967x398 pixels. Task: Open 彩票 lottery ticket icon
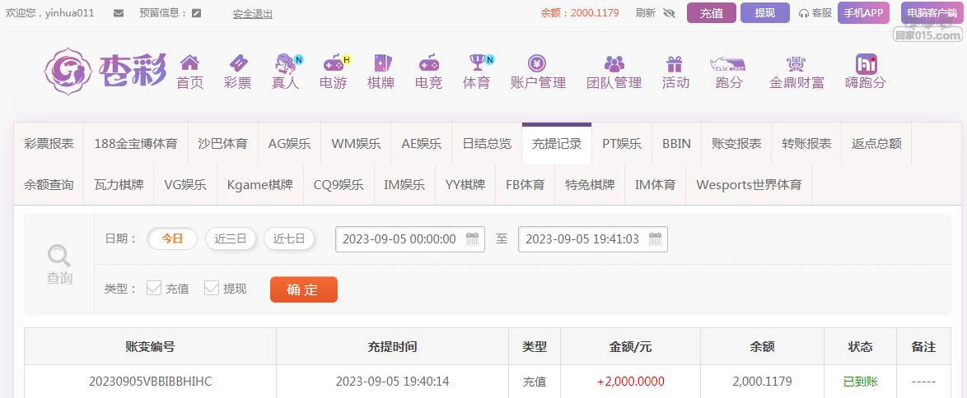(x=238, y=62)
